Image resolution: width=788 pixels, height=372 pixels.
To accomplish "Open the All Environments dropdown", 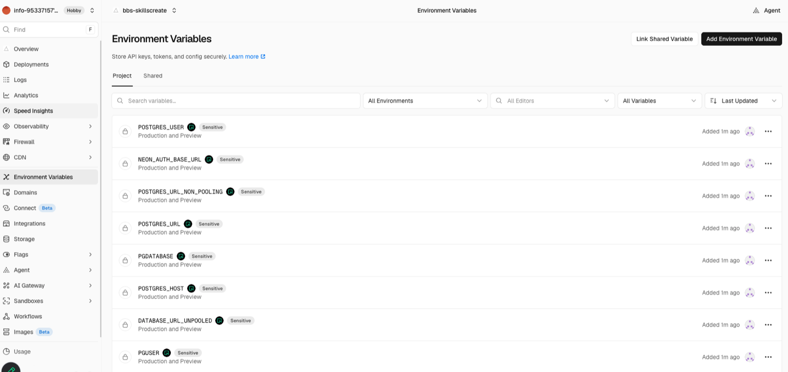I will point(425,101).
